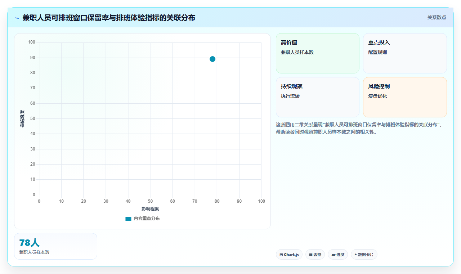Click 执行流转 text in 持续观察 card
This screenshot has width=461, height=274.
pos(290,96)
